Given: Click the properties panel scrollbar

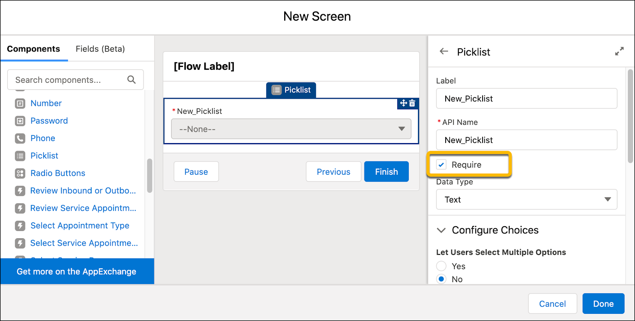Looking at the screenshot, I should click(x=630, y=116).
